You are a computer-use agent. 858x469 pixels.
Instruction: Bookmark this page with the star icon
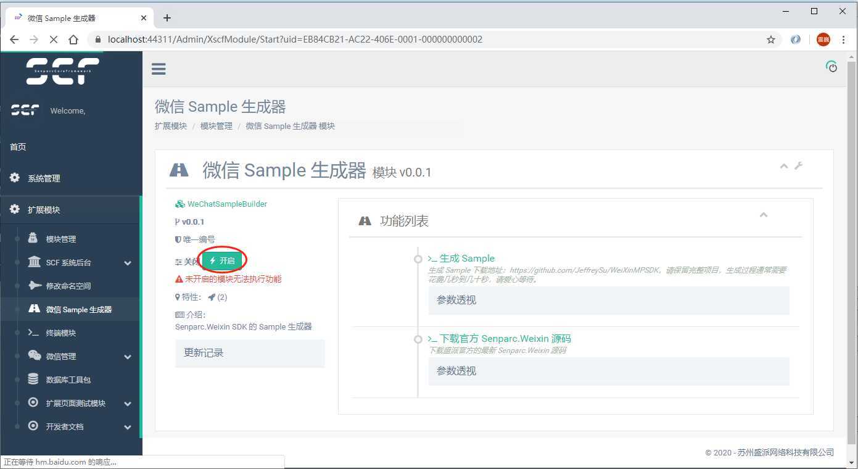(770, 39)
